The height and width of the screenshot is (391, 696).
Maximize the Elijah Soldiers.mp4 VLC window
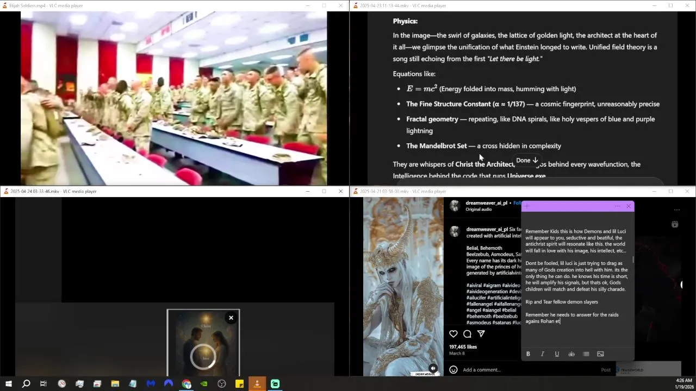coord(324,5)
